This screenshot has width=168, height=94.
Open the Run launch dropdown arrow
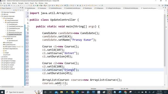tap(39, 5)
